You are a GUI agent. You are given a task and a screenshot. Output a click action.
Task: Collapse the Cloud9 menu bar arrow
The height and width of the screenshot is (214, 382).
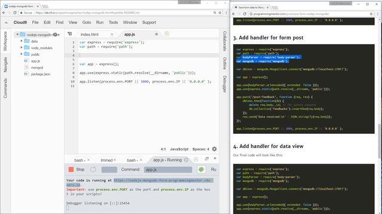tap(6, 23)
